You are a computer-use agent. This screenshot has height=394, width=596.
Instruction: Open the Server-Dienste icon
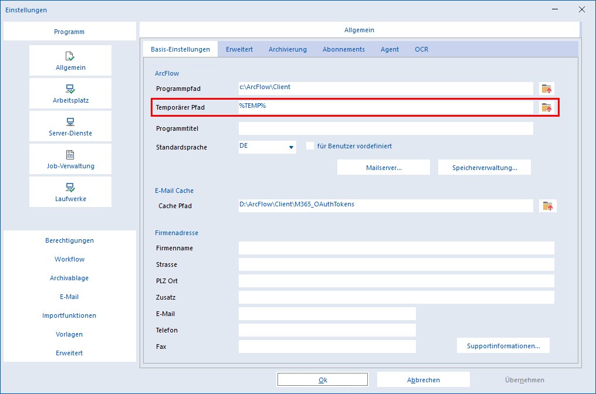coord(70,126)
